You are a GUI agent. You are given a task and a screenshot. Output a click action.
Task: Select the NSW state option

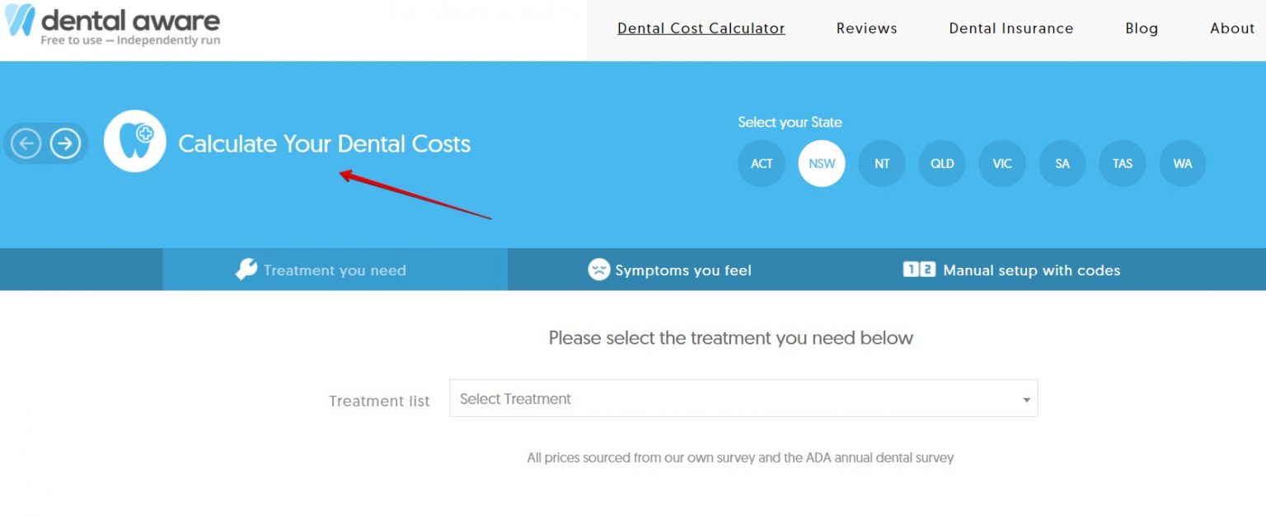click(821, 163)
